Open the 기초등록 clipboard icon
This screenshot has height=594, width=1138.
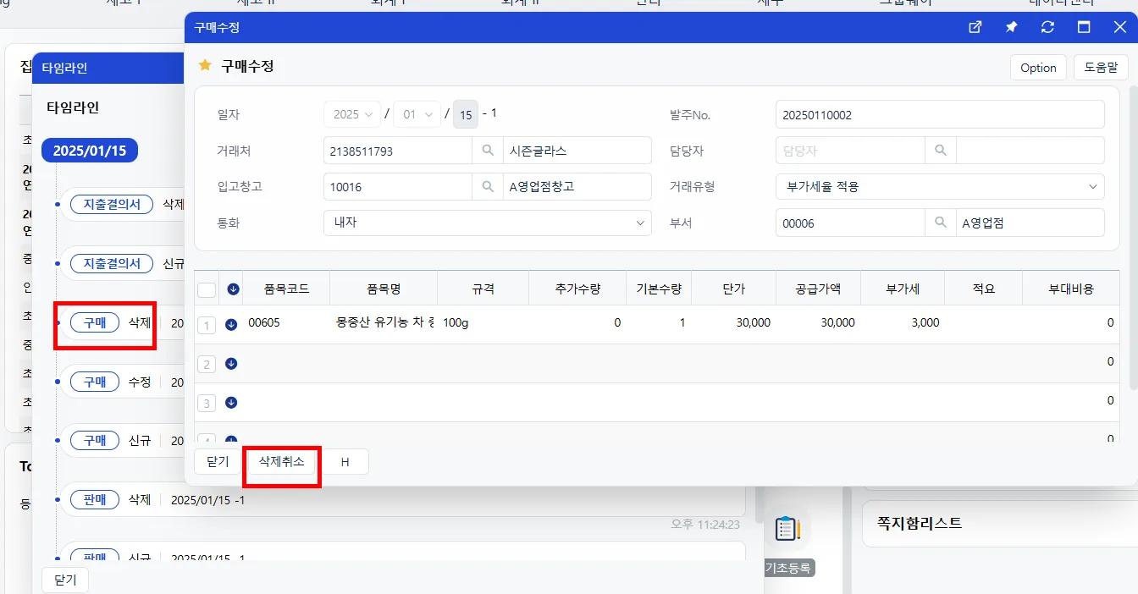click(x=787, y=528)
